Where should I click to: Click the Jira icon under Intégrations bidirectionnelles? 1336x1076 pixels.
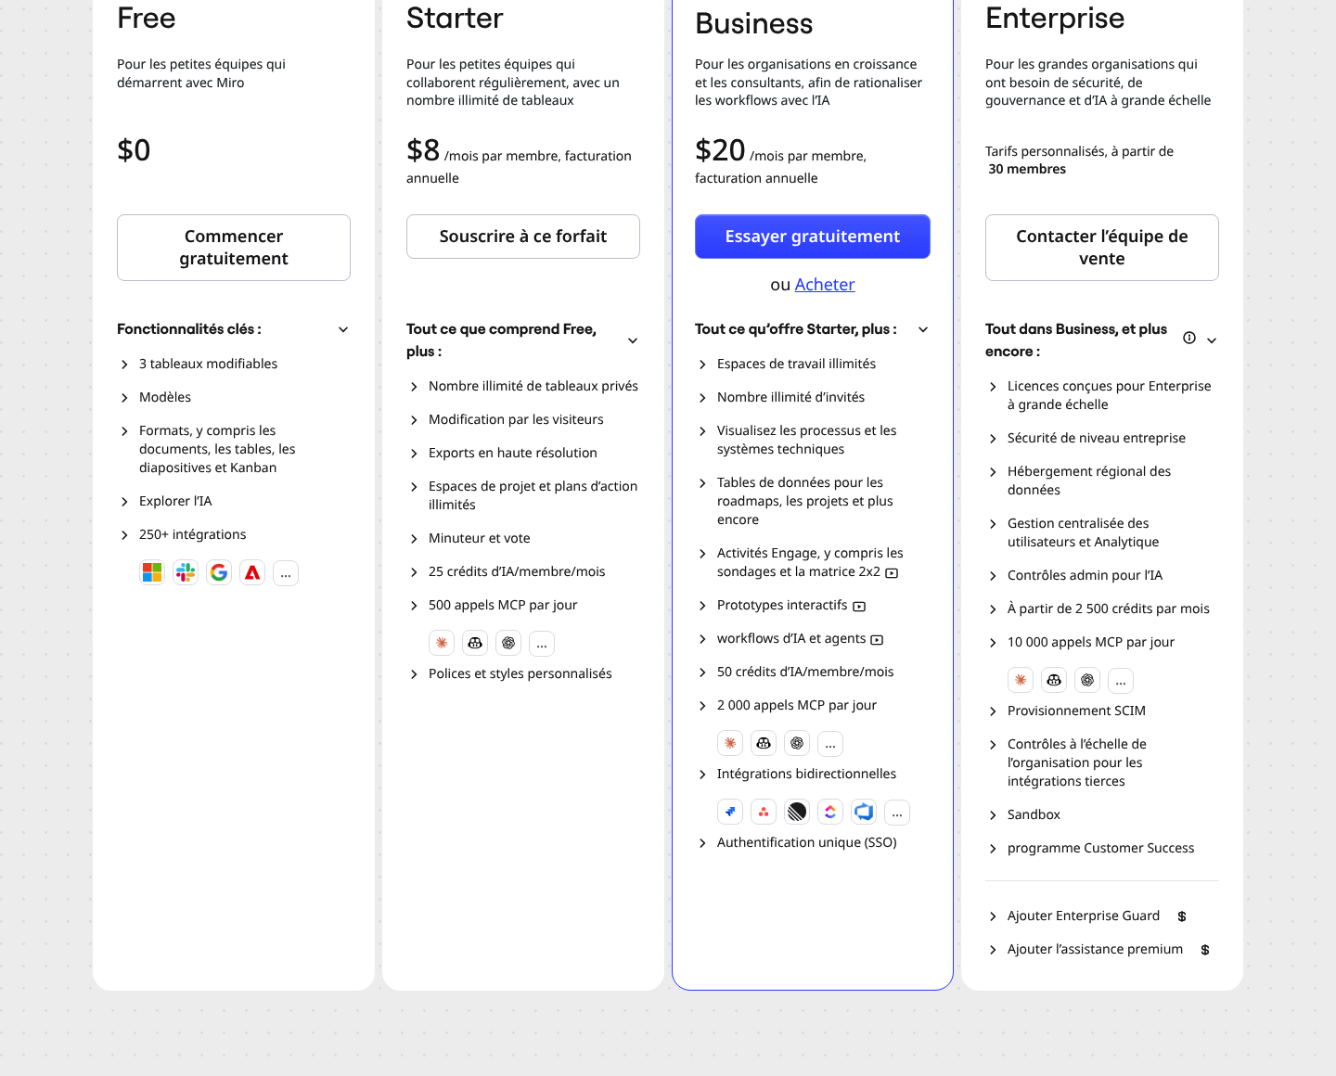730,813
